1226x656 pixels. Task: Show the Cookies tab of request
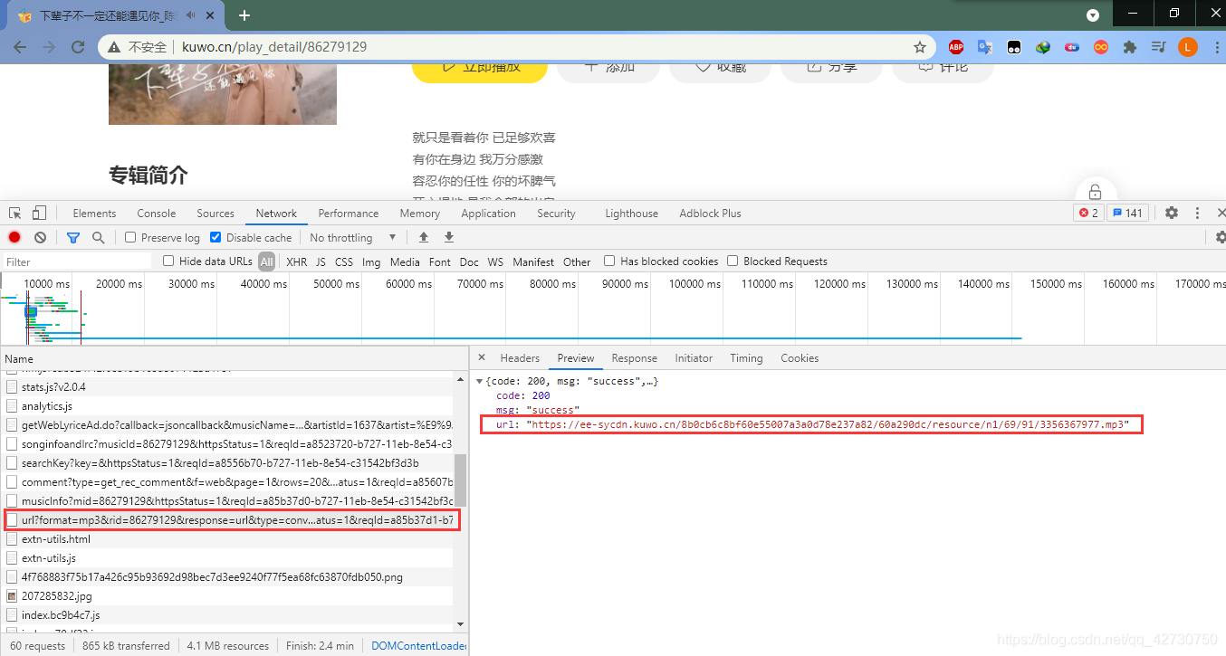tap(800, 357)
